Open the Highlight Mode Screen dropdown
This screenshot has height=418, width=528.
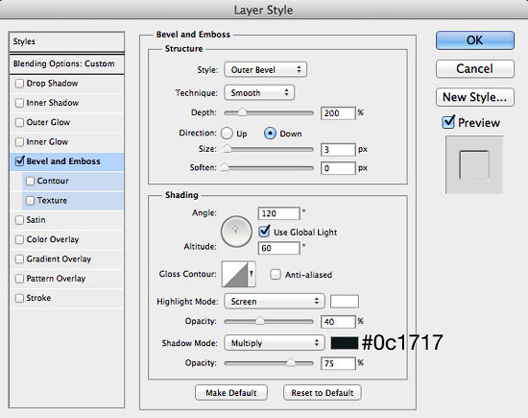pyautogui.click(x=275, y=301)
